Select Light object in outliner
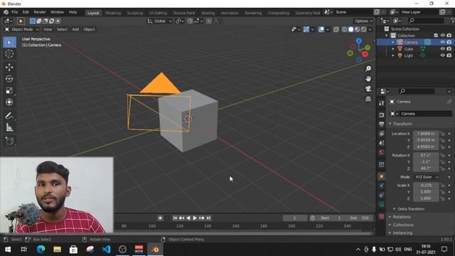The image size is (455, 256). pos(408,55)
